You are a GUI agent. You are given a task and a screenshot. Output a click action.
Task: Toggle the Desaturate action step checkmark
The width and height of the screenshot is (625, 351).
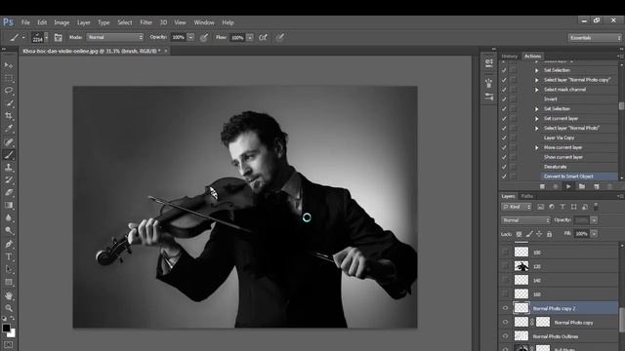coord(504,167)
